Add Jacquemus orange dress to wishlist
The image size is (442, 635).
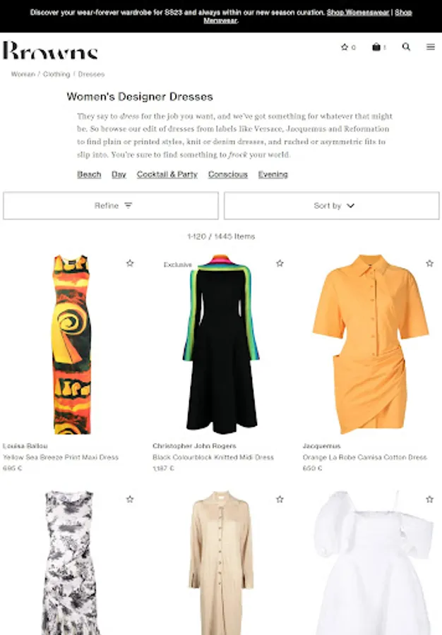(429, 263)
